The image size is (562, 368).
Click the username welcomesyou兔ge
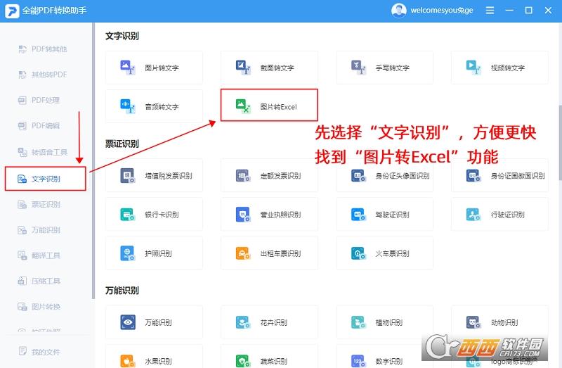[x=442, y=11]
